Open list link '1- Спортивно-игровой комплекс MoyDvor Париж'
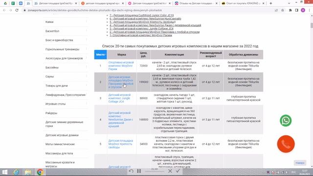Image resolution: width=313 pixels, height=176 pixels. point(141,35)
